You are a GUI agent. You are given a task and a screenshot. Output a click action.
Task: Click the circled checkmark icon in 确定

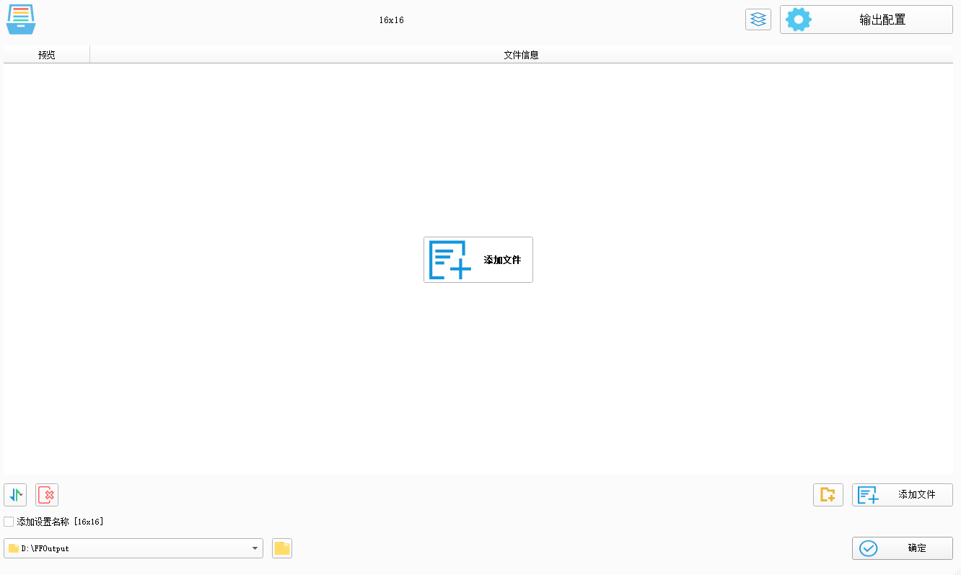(x=869, y=548)
